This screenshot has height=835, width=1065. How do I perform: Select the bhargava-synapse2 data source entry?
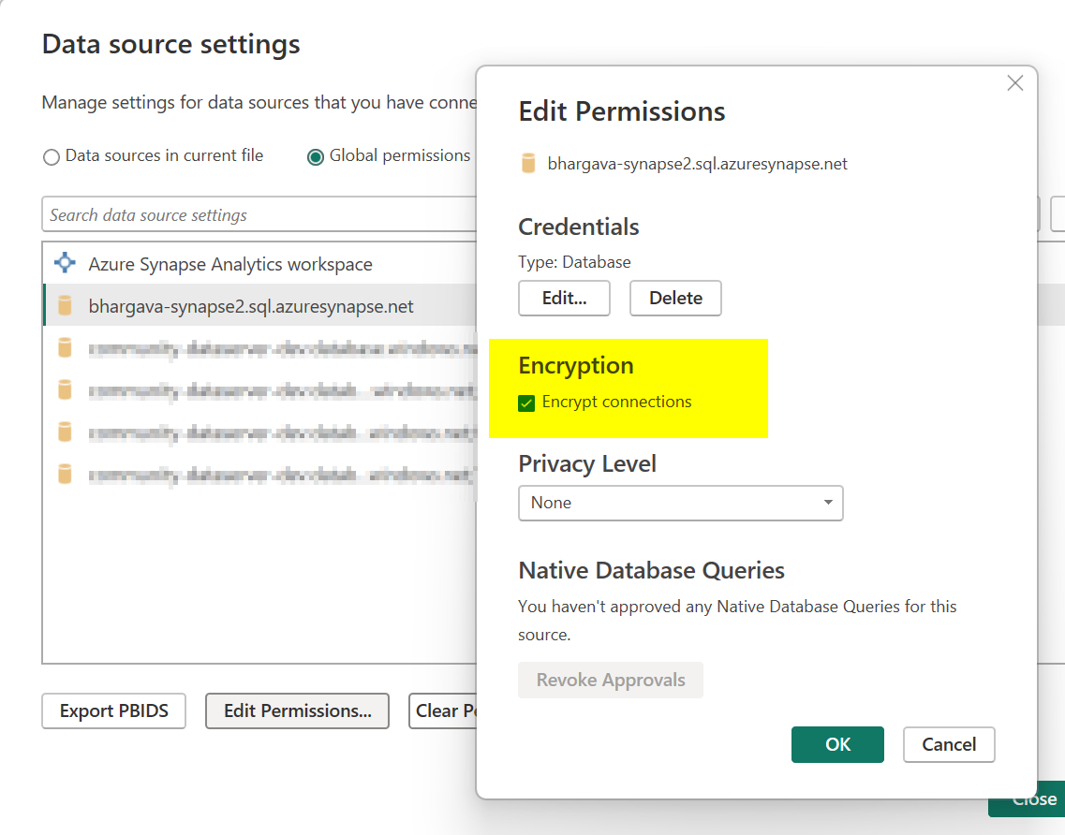pyautogui.click(x=250, y=306)
